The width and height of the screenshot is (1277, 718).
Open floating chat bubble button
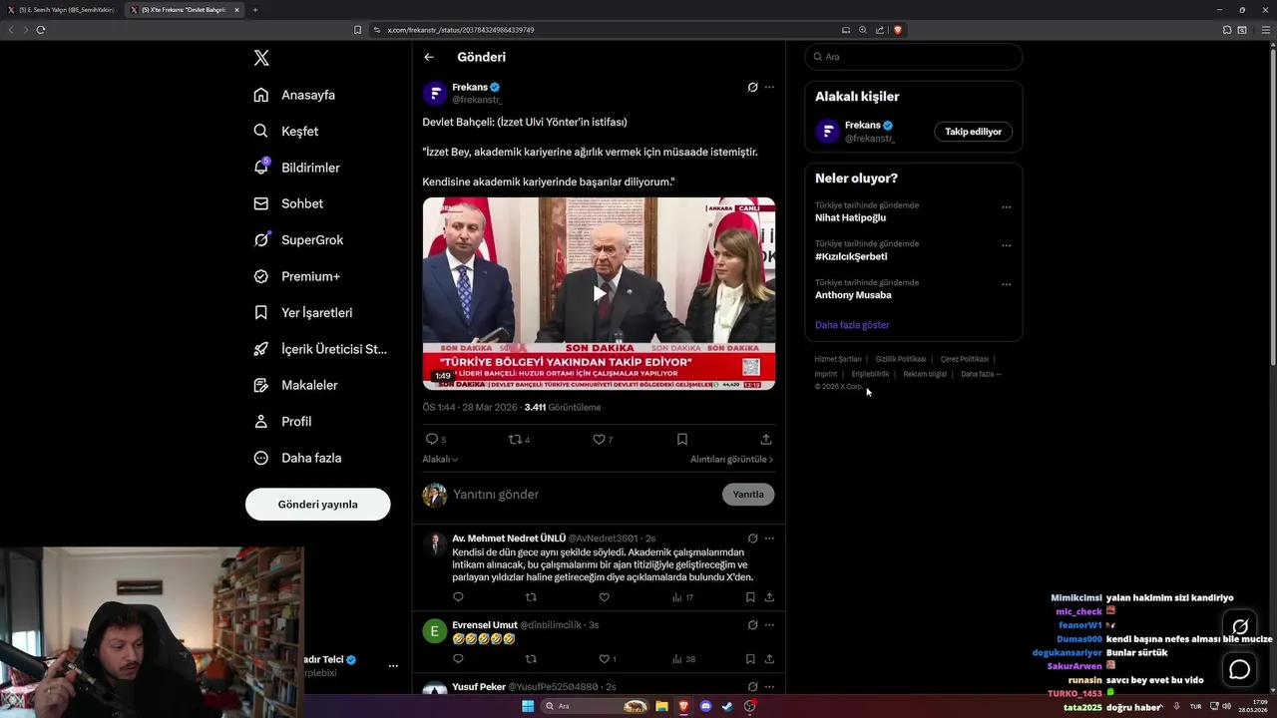tap(1239, 669)
